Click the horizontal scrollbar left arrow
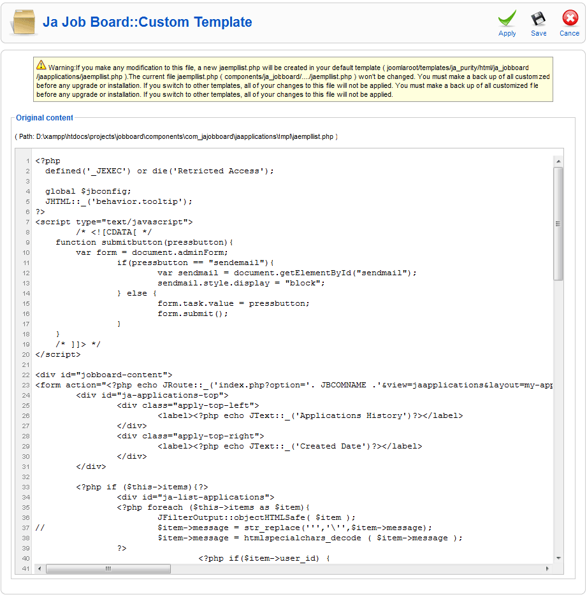This screenshot has width=587, height=597. pyautogui.click(x=40, y=569)
